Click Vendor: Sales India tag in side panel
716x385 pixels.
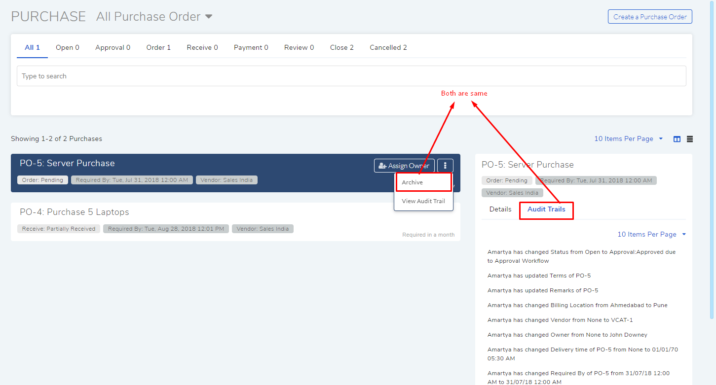(x=512, y=193)
